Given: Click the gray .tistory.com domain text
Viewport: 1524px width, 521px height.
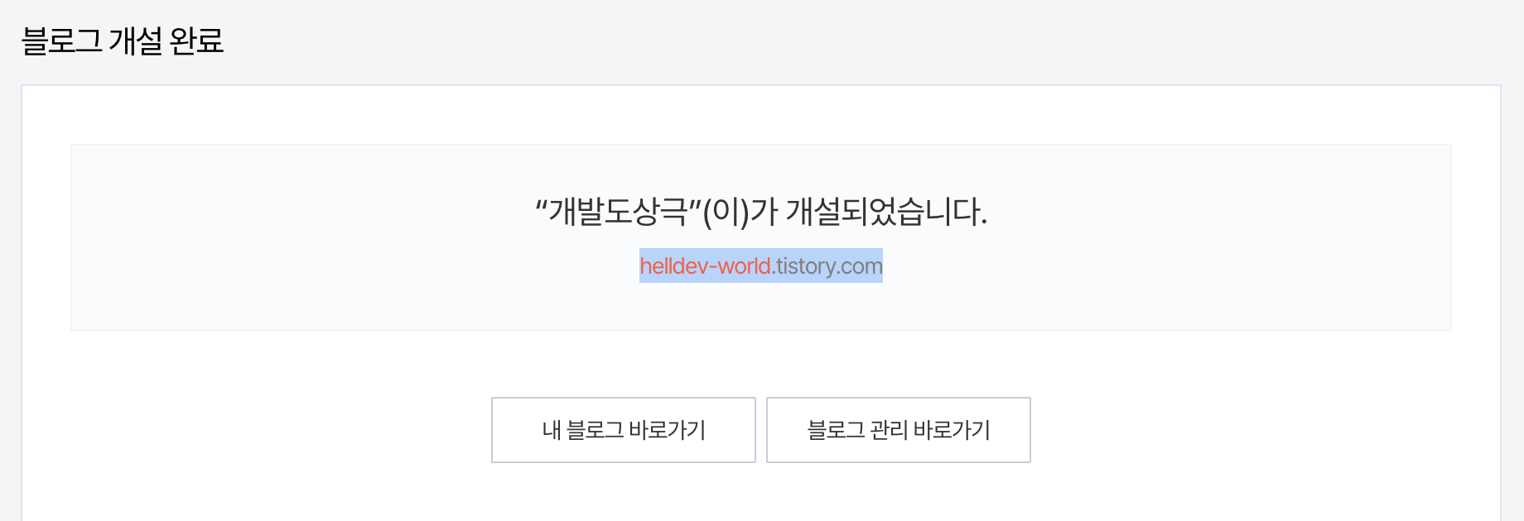Looking at the screenshot, I should coord(827,266).
